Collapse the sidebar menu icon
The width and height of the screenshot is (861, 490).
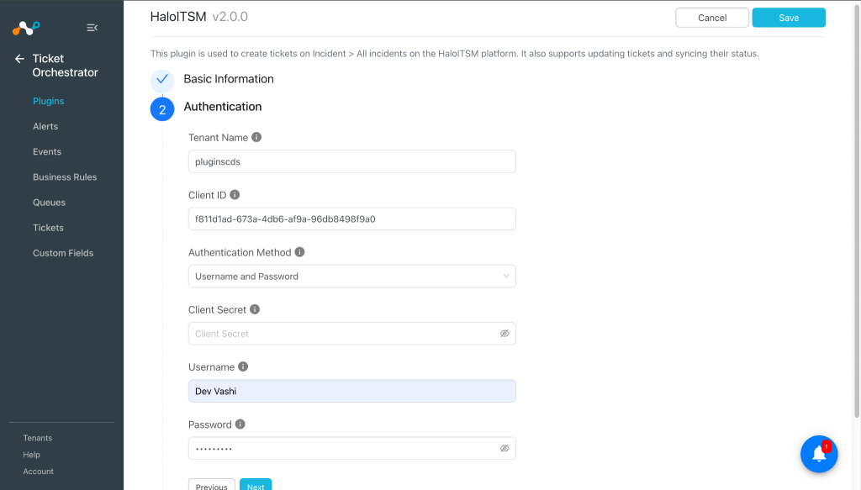click(x=92, y=28)
